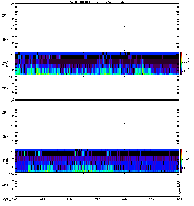Click inside the thc fbk edc12 spectrogram
Viewport: 194px width, 206px height.
click(x=97, y=160)
